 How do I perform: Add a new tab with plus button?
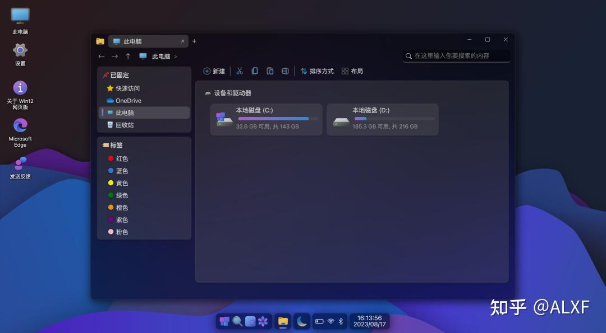194,41
